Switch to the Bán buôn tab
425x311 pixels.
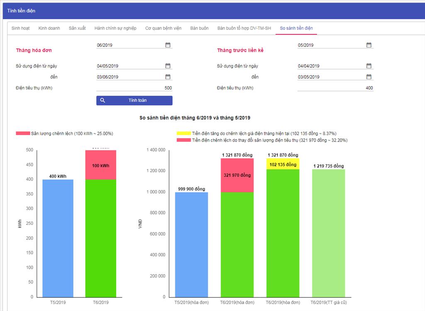(199, 28)
